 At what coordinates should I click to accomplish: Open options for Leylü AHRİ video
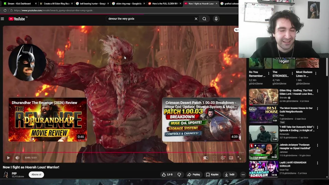tap(317, 163)
